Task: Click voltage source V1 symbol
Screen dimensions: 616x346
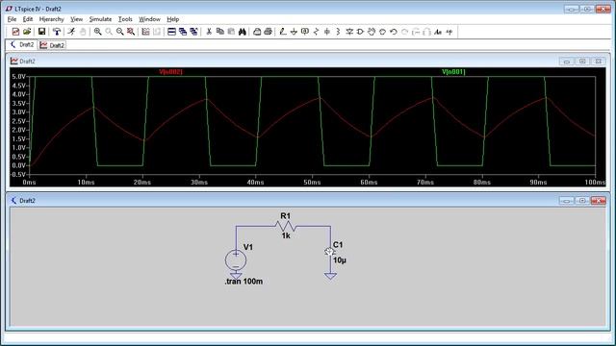Action: (x=236, y=260)
